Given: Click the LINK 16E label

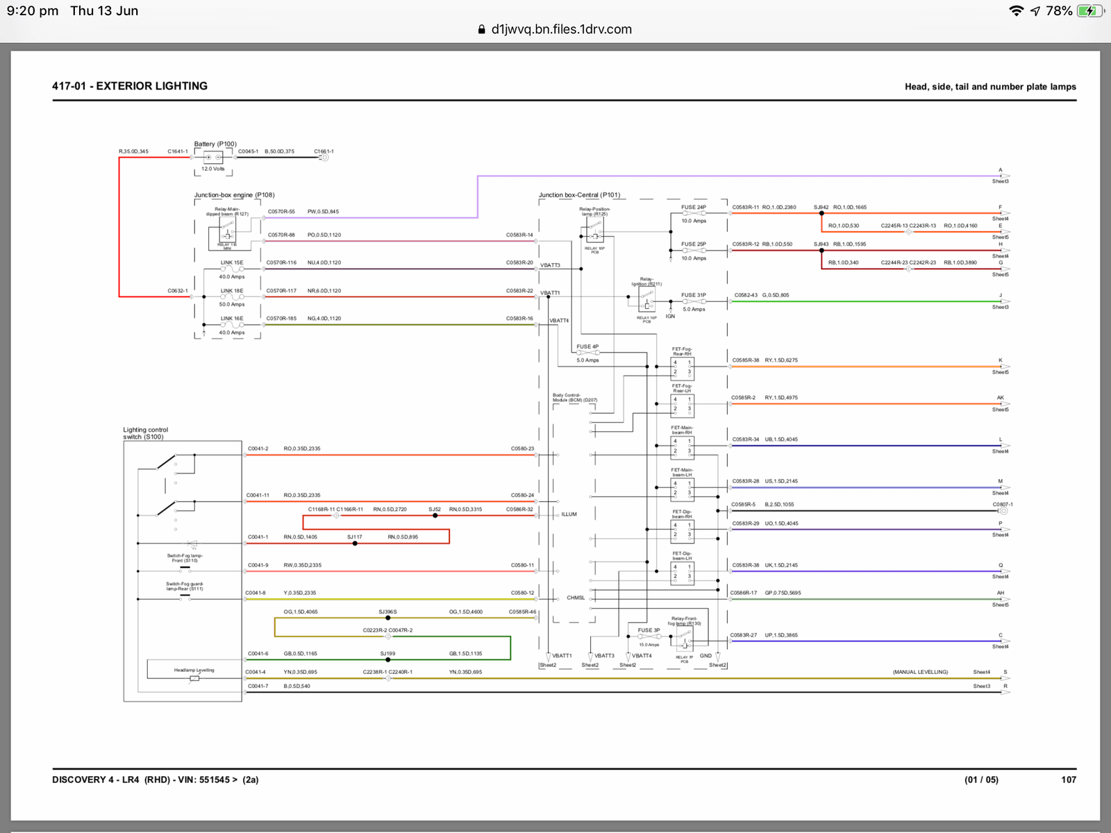Looking at the screenshot, I should pyautogui.click(x=232, y=319).
